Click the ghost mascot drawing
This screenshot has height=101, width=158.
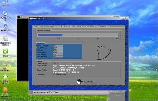[103, 52]
